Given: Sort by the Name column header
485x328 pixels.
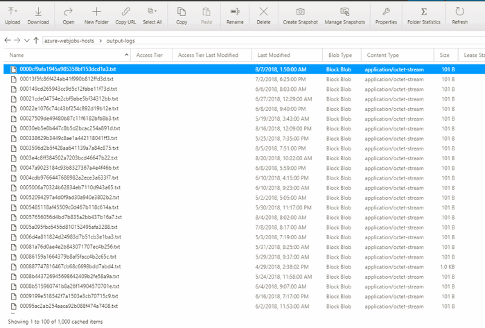Looking at the screenshot, I should pyautogui.click(x=17, y=55).
